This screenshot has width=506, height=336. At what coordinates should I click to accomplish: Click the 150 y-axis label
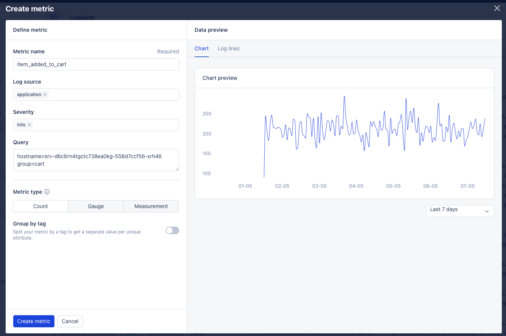pyautogui.click(x=207, y=154)
